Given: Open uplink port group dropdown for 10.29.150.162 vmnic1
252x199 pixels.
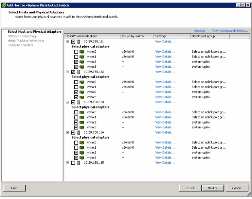Looking at the screenshot, I should tap(209, 87).
